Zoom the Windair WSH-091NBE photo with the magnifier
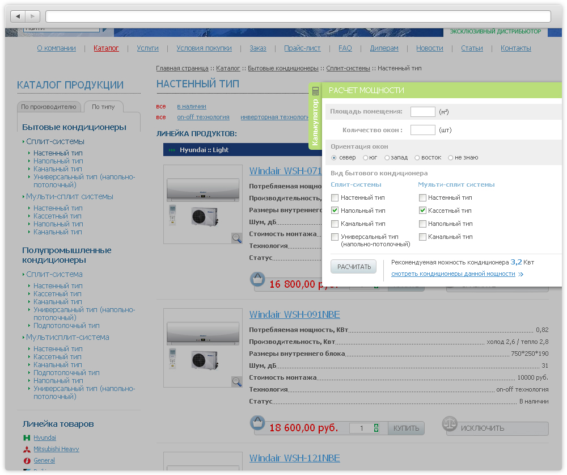This screenshot has height=475, width=567. click(x=237, y=381)
